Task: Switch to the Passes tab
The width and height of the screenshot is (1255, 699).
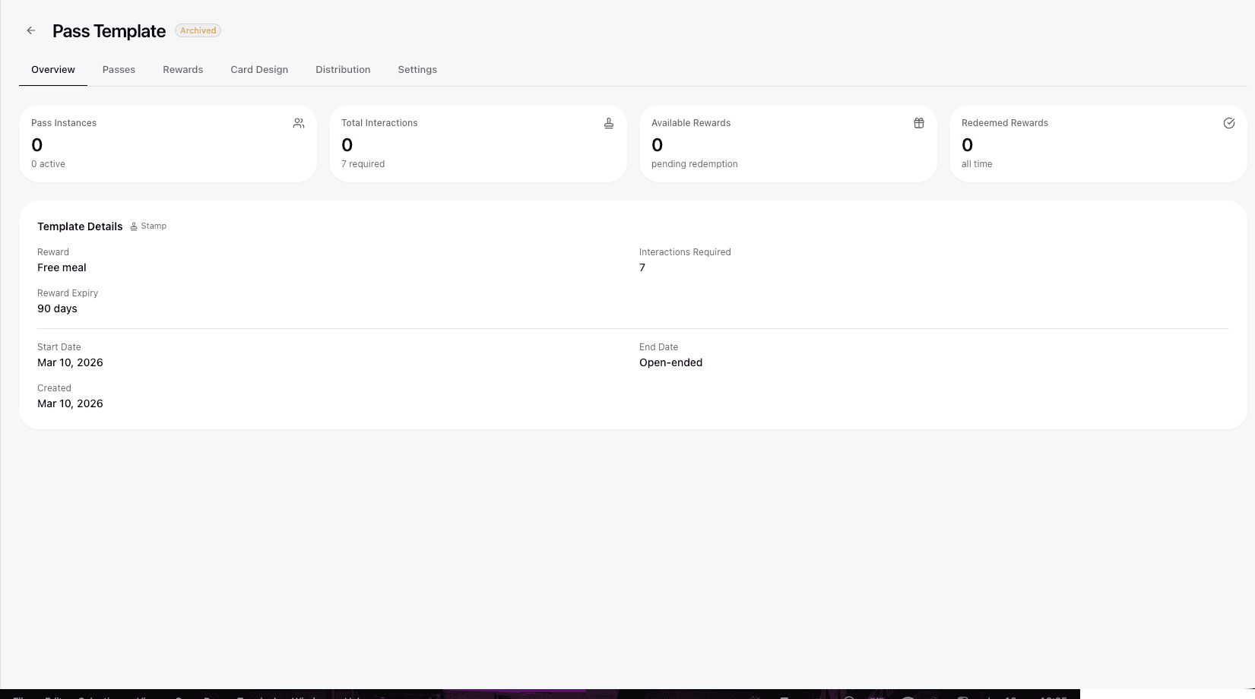Action: tap(119, 69)
